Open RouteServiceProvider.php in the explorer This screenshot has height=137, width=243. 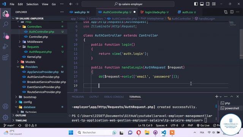(x=44, y=92)
